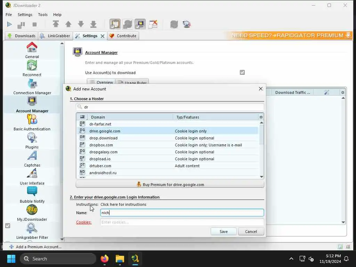Viewport: 356px width, 267px height.
Task: Close the Settings tab
Action: click(103, 36)
